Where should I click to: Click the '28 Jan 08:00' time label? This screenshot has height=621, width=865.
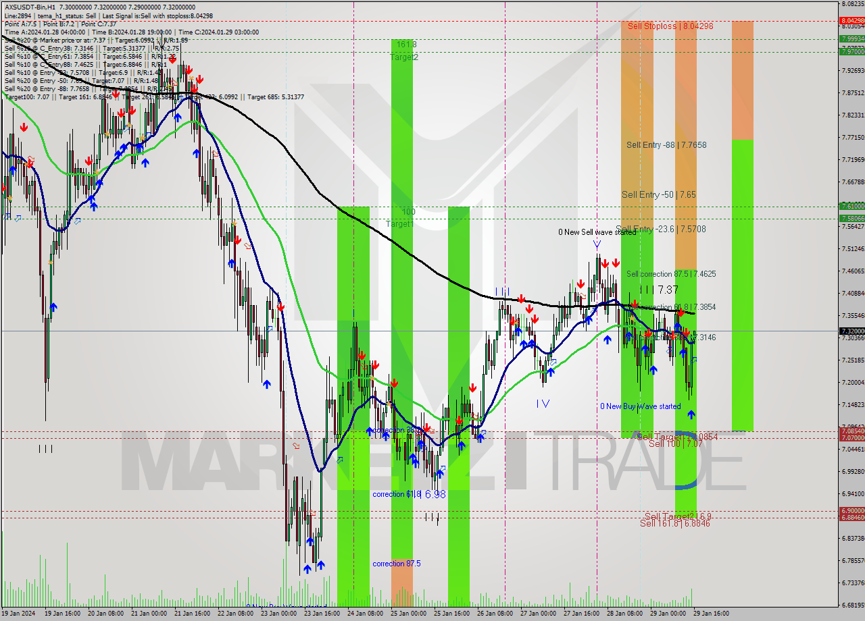[x=624, y=614]
